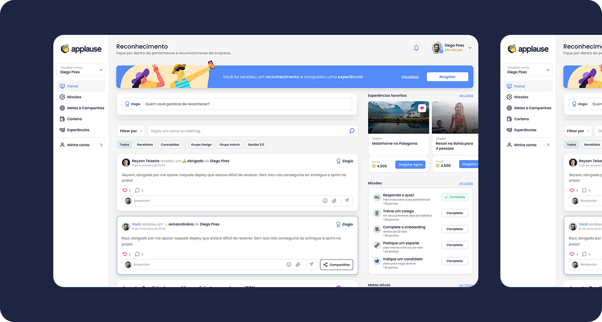Click Completar for 'Indique um candidato'
The width and height of the screenshot is (602, 322).
455,261
